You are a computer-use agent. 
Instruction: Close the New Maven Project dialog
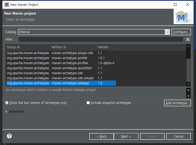click(x=187, y=5)
